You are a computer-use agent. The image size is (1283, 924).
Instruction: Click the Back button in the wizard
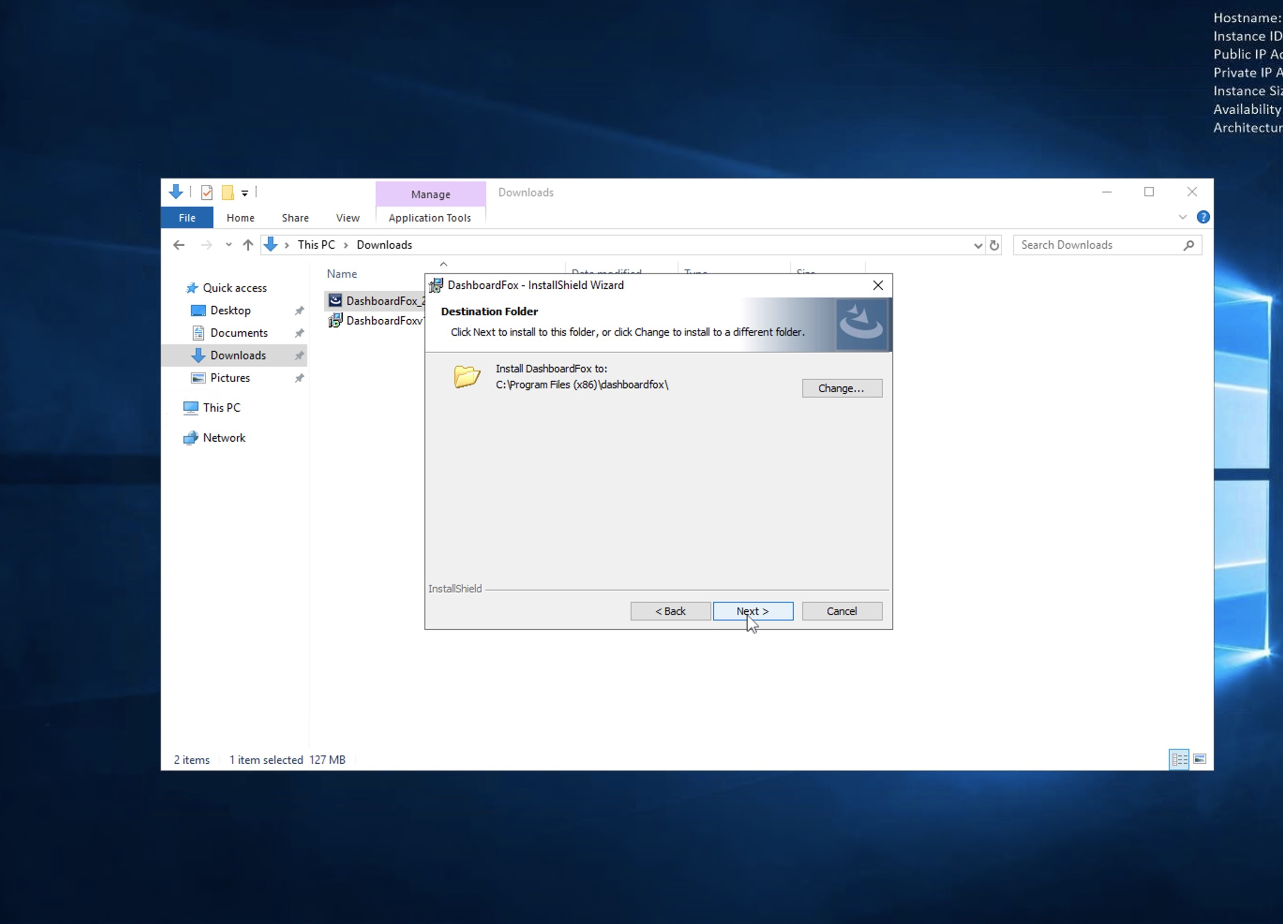click(x=670, y=611)
